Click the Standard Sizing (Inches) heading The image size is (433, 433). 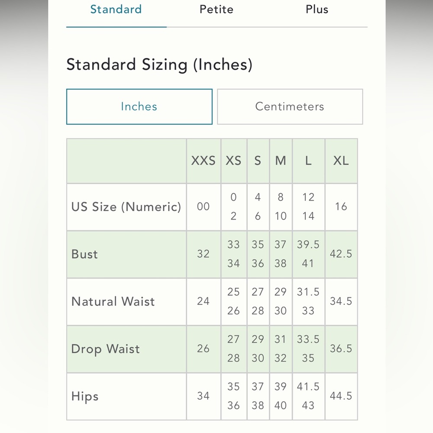[x=159, y=65]
